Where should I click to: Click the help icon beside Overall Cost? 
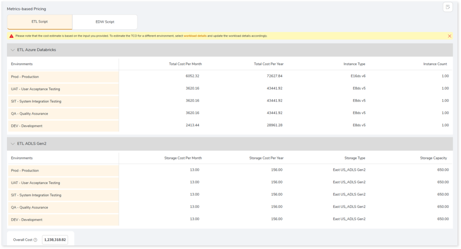36,240
